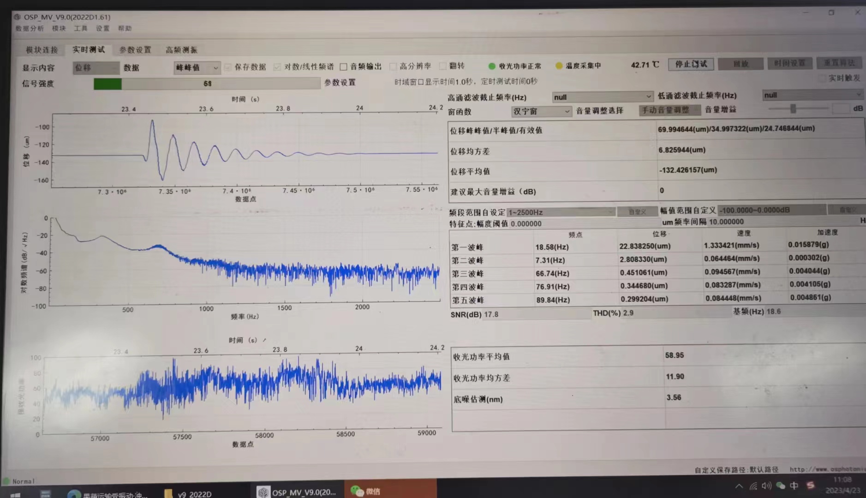Click the 位移均方差 6.825944(um) value
This screenshot has height=498, width=866.
click(682, 150)
